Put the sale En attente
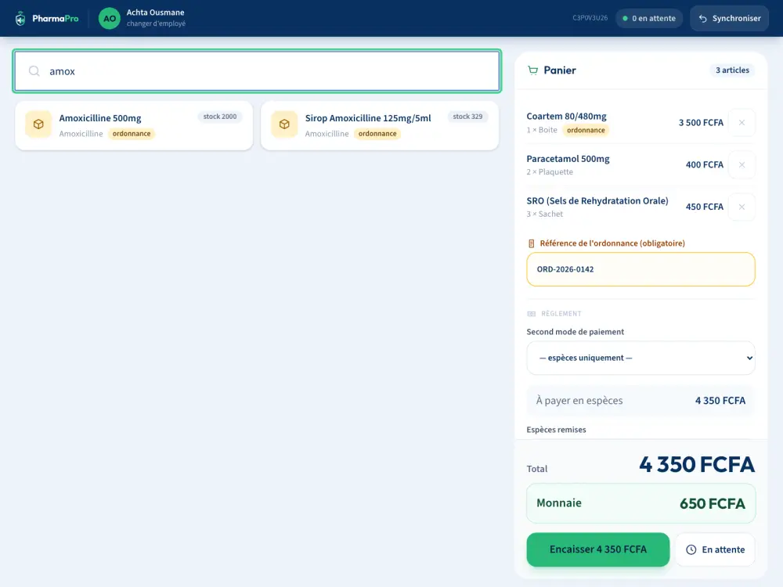Image resolution: width=783 pixels, height=587 pixels. coord(715,549)
